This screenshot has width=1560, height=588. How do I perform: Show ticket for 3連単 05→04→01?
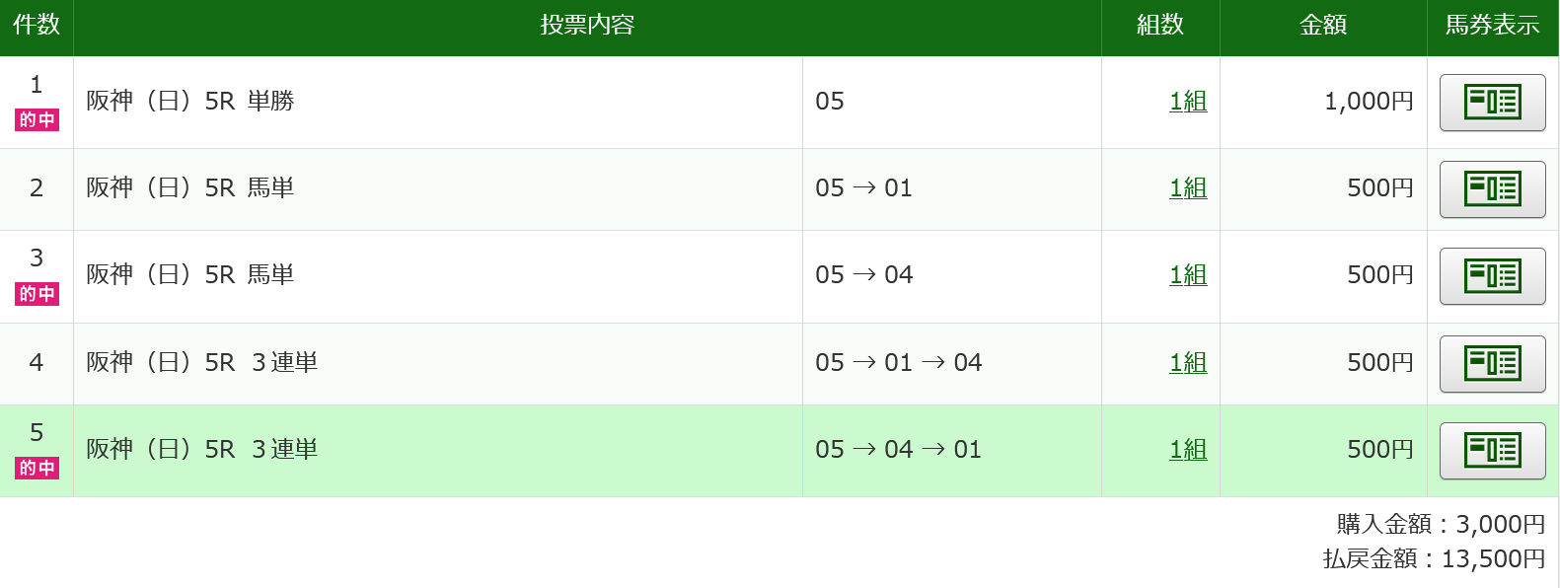(x=1492, y=451)
